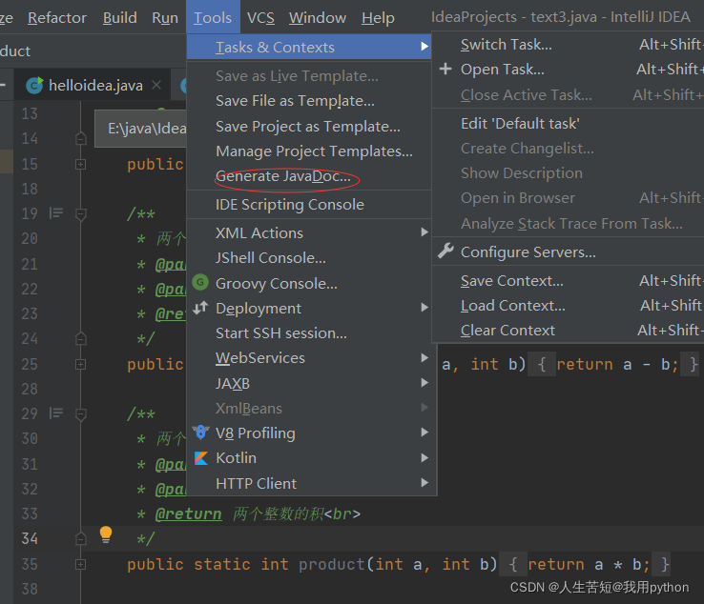Expand V8 Profiling submenu arrow
This screenshot has height=604, width=704.
tap(424, 433)
